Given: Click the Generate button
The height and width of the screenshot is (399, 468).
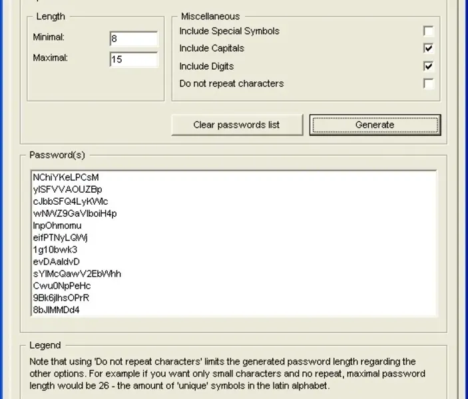Looking at the screenshot, I should pos(375,125).
